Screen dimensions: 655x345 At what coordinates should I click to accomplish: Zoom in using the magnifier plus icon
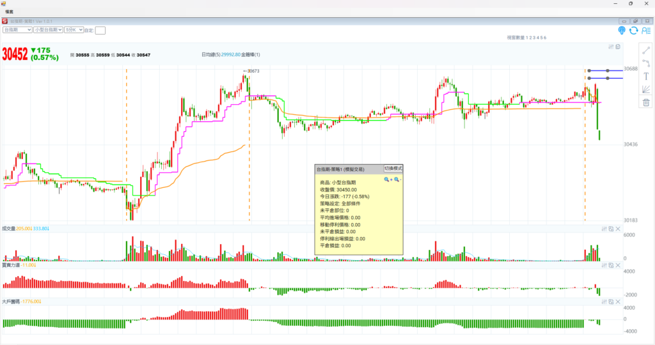(x=388, y=180)
